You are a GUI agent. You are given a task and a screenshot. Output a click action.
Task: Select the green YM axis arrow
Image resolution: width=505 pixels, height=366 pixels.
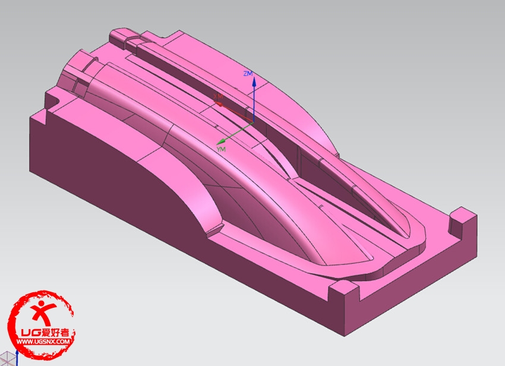tap(235, 133)
